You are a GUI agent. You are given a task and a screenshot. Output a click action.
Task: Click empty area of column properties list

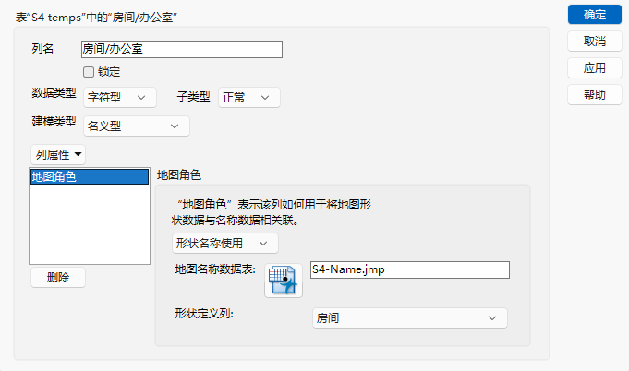coord(89,224)
